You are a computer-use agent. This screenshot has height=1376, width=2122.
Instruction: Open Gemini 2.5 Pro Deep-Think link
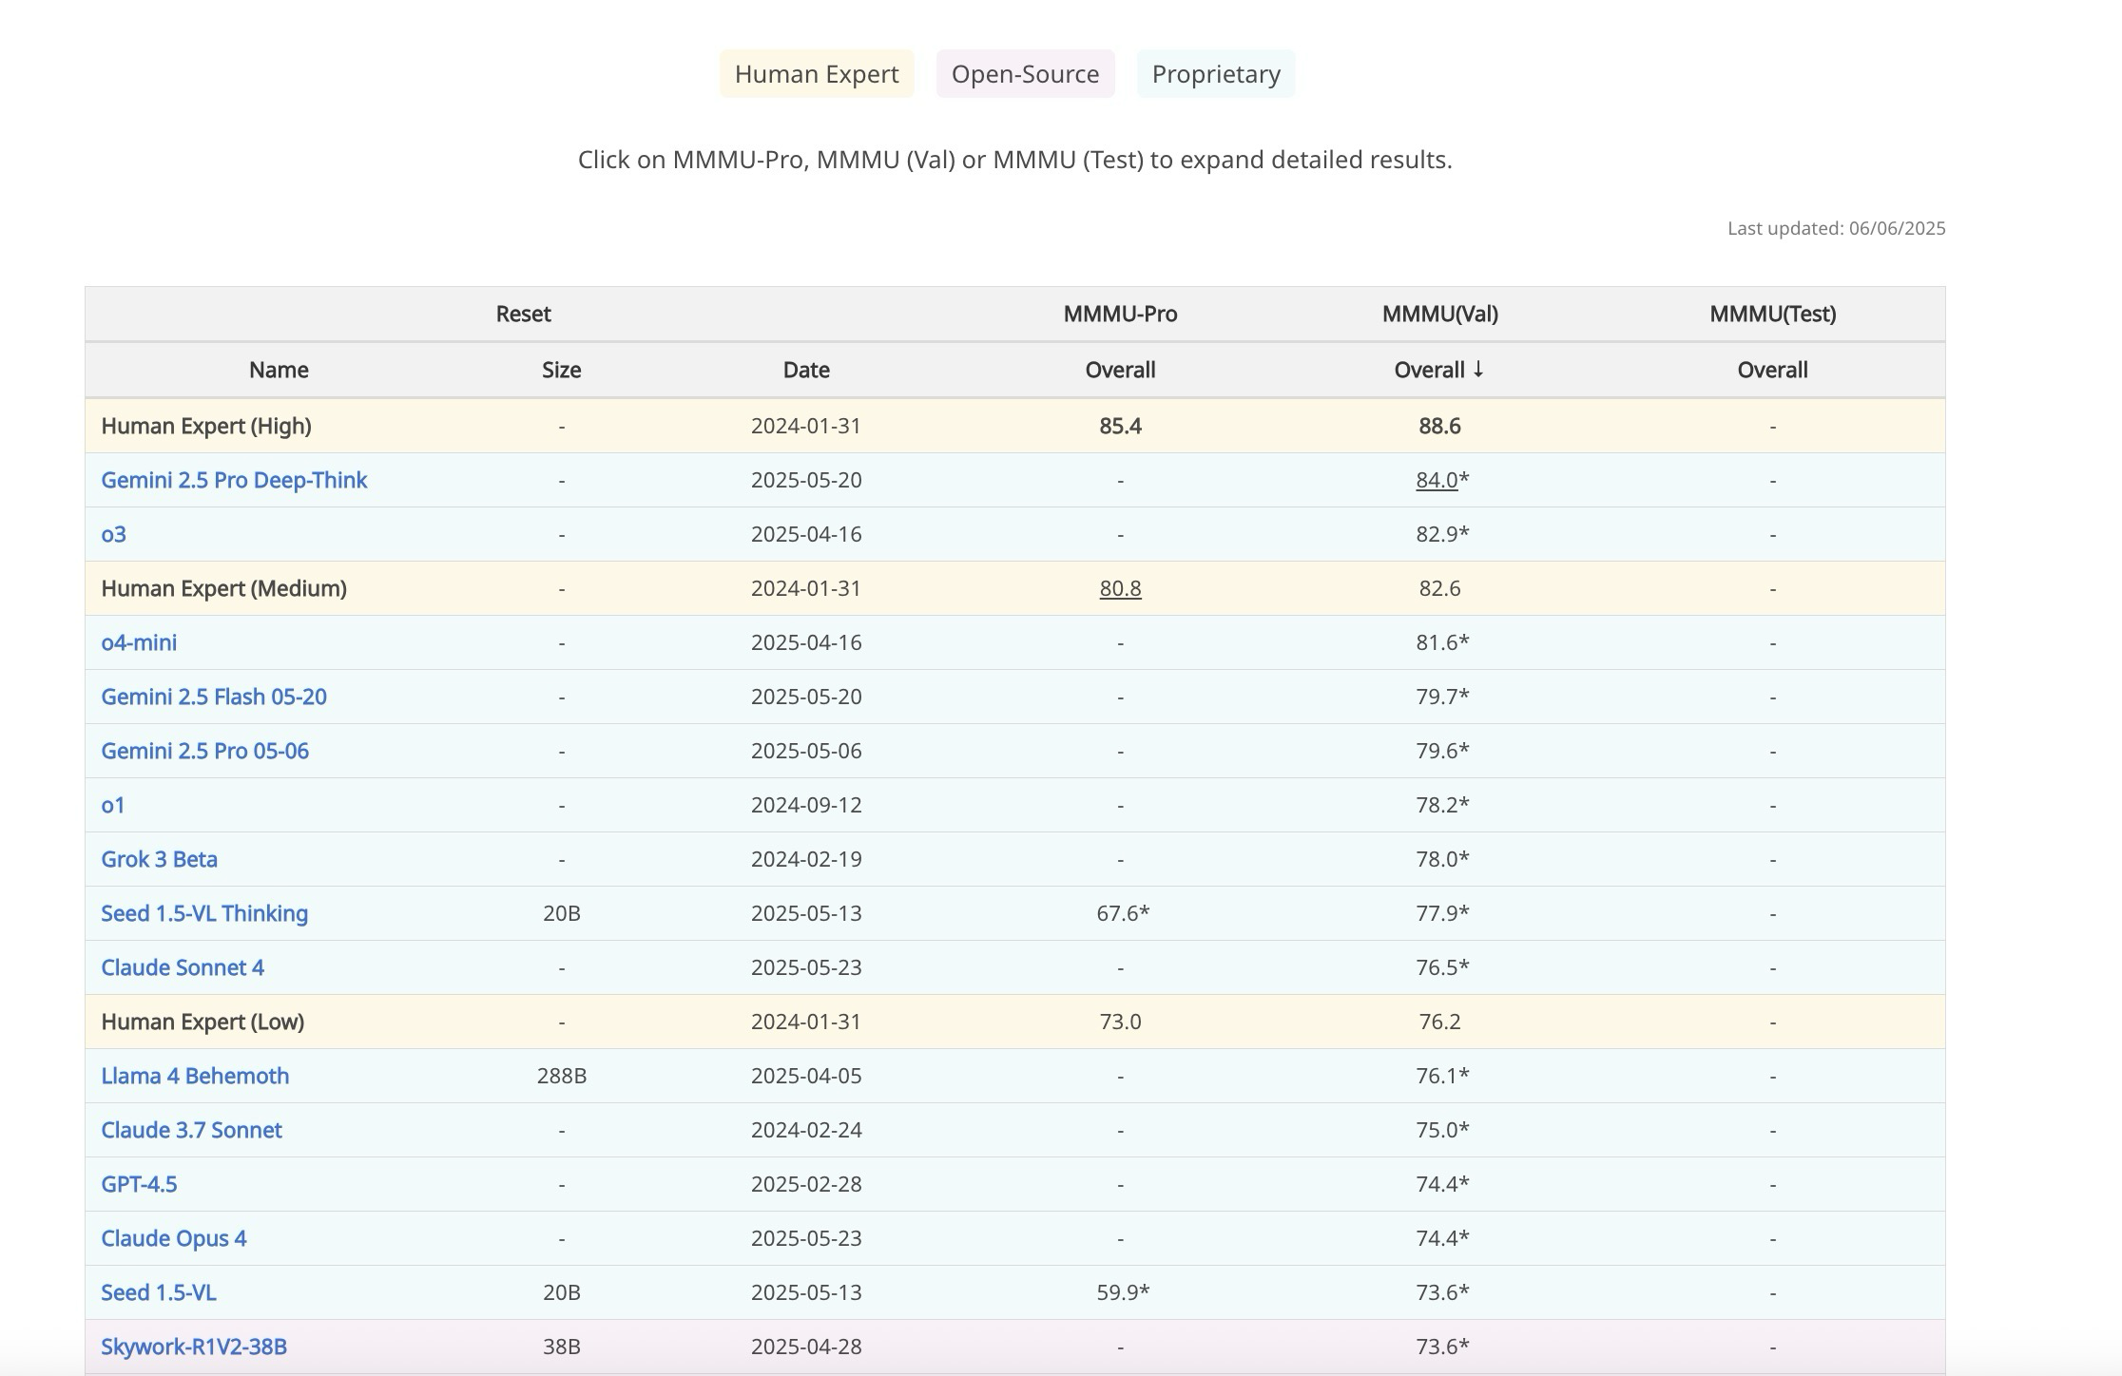pos(234,480)
